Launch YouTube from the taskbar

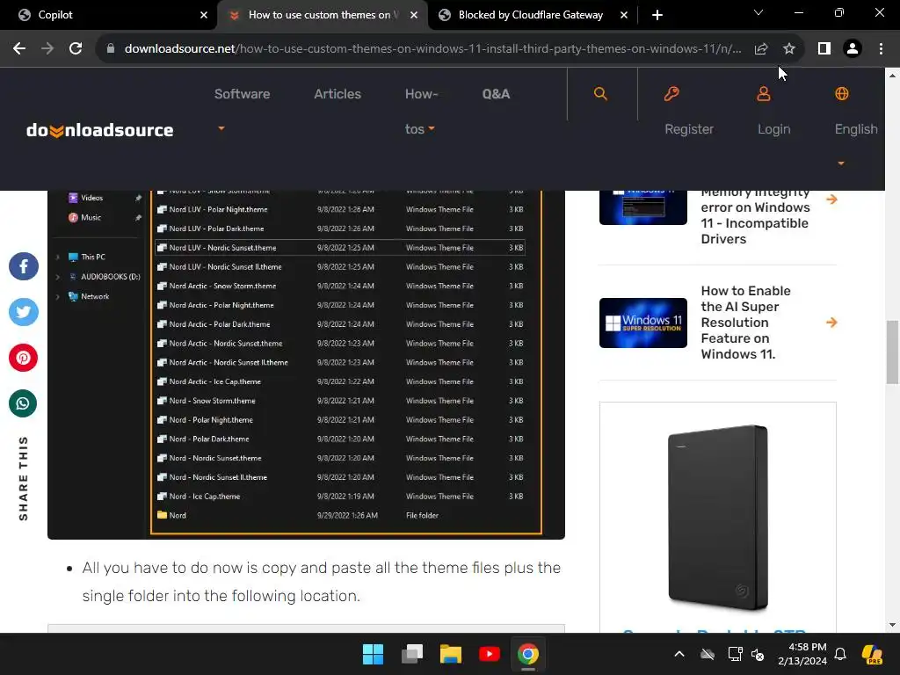point(489,654)
